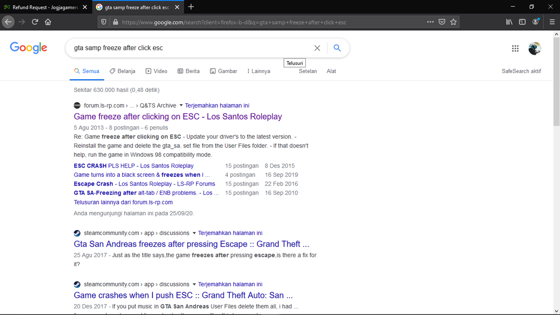Select the Semua results tab
Screen dimensions: 560x315
87,71
